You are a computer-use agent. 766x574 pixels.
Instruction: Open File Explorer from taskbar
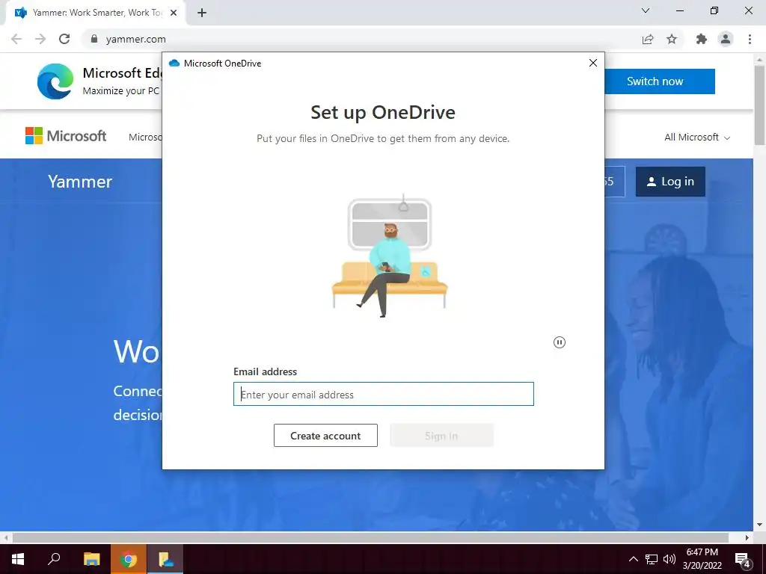coord(91,559)
